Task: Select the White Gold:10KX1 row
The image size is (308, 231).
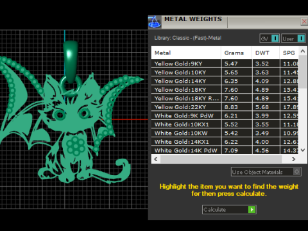Action: coord(225,124)
